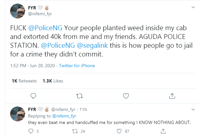Click the reply icon on the second tweet
Screen dimensions: 200x136
[x=31, y=131]
